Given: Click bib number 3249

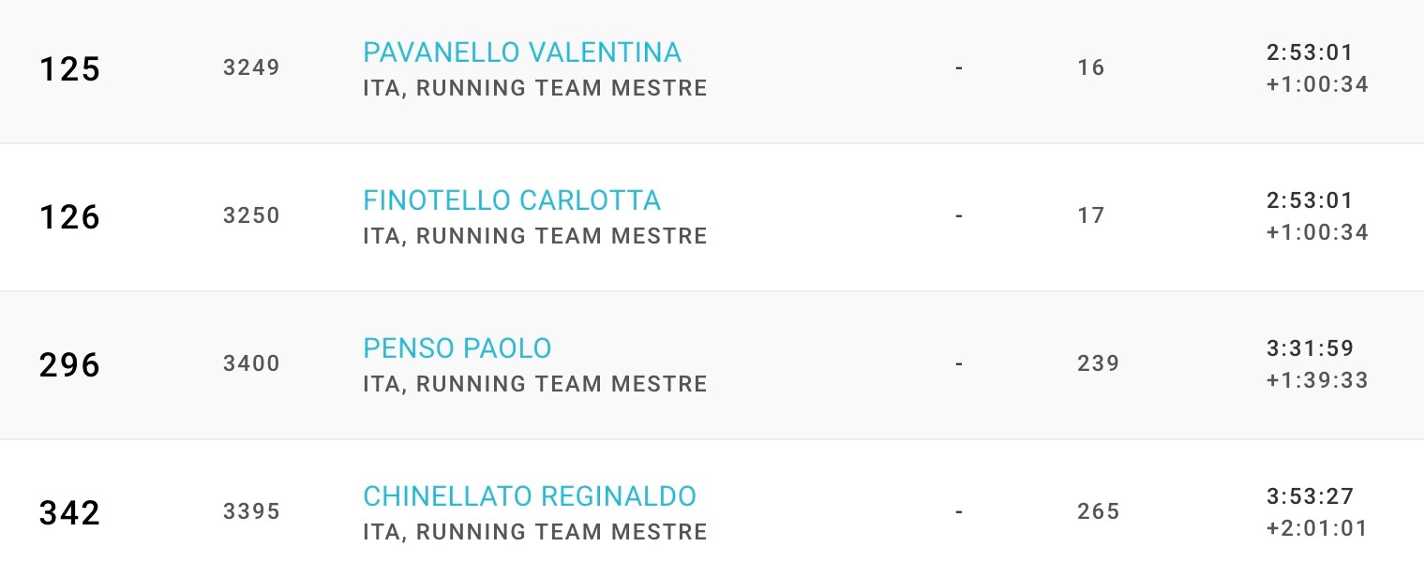Looking at the screenshot, I should tap(251, 68).
